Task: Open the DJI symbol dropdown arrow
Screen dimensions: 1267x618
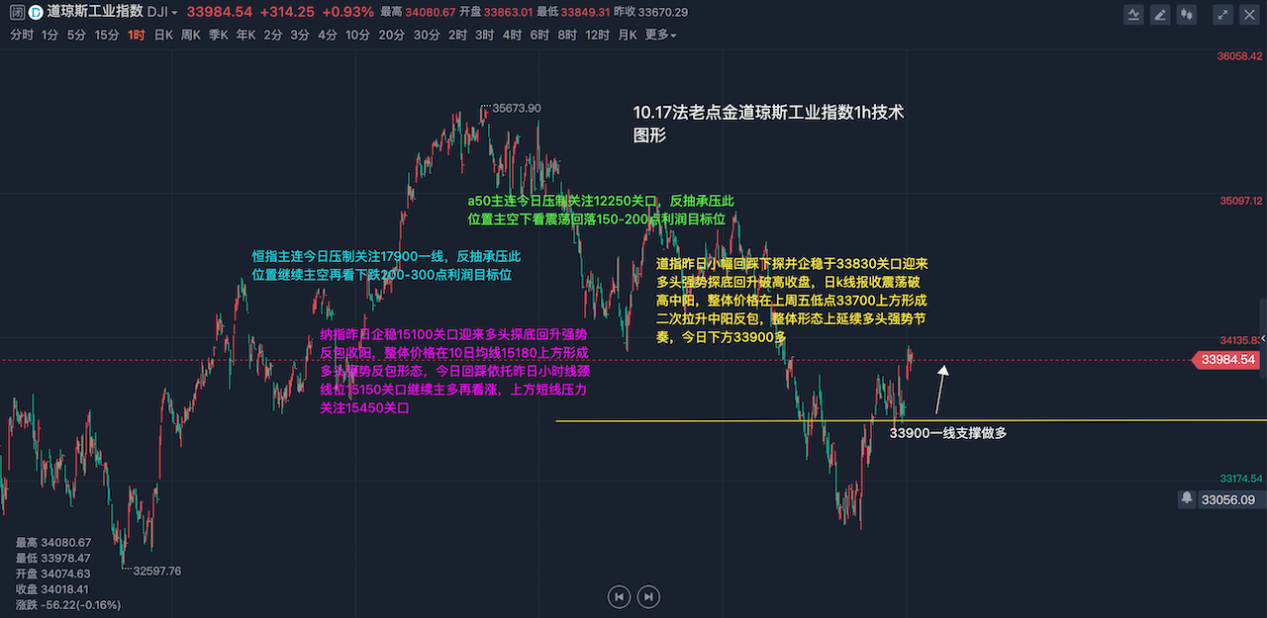Action: [174, 13]
